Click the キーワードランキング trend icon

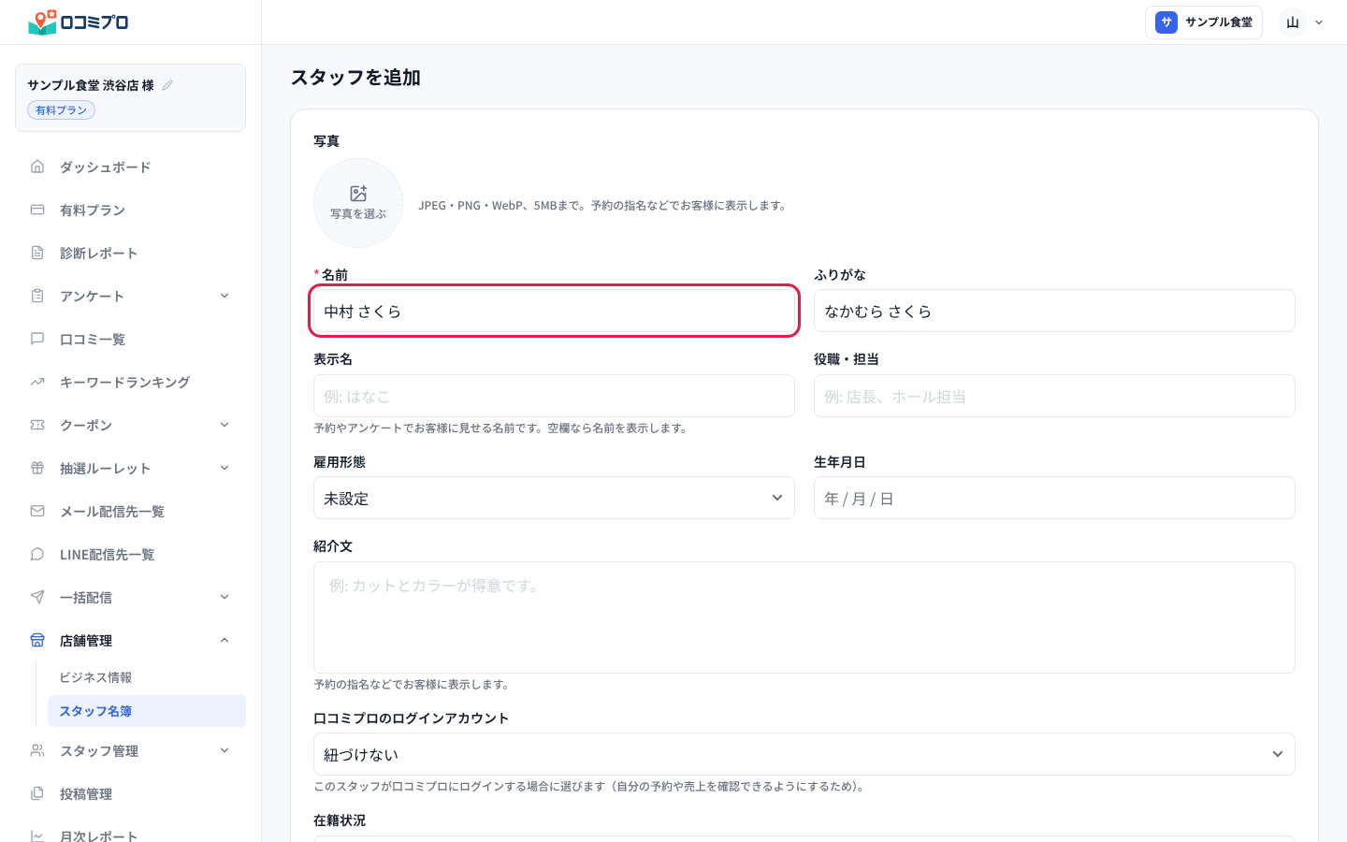pos(37,382)
